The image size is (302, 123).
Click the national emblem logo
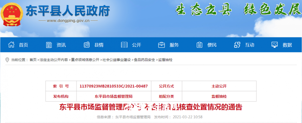click(x=11, y=14)
